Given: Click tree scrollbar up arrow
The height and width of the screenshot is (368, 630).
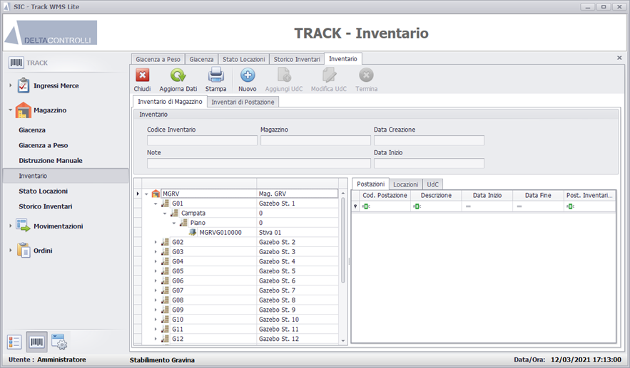Looking at the screenshot, I should coord(343,193).
